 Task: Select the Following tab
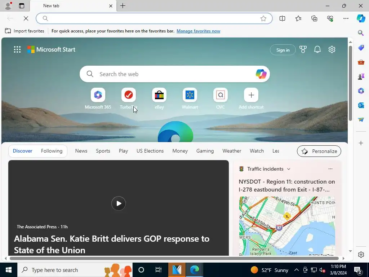52,151
